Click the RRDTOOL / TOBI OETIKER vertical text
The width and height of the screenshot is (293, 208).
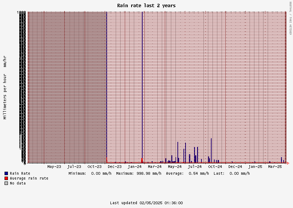point(290,18)
